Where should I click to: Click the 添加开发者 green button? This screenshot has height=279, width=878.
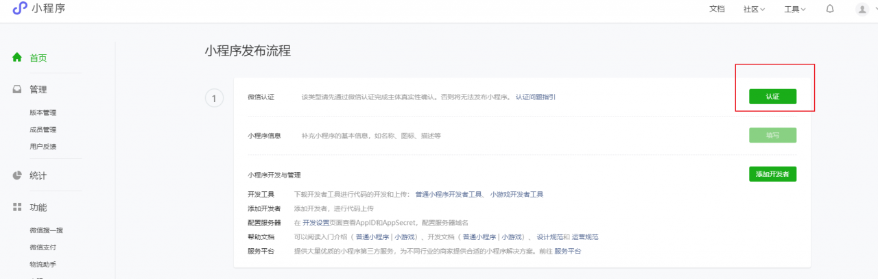tap(772, 174)
